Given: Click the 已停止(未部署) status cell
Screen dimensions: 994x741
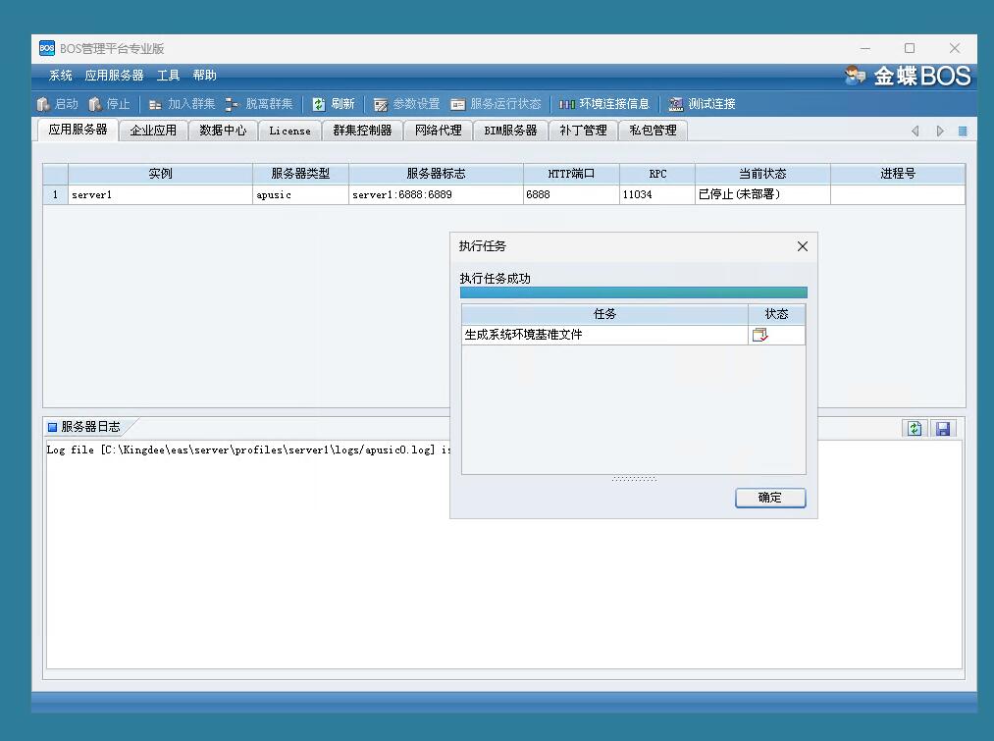Looking at the screenshot, I should click(762, 194).
